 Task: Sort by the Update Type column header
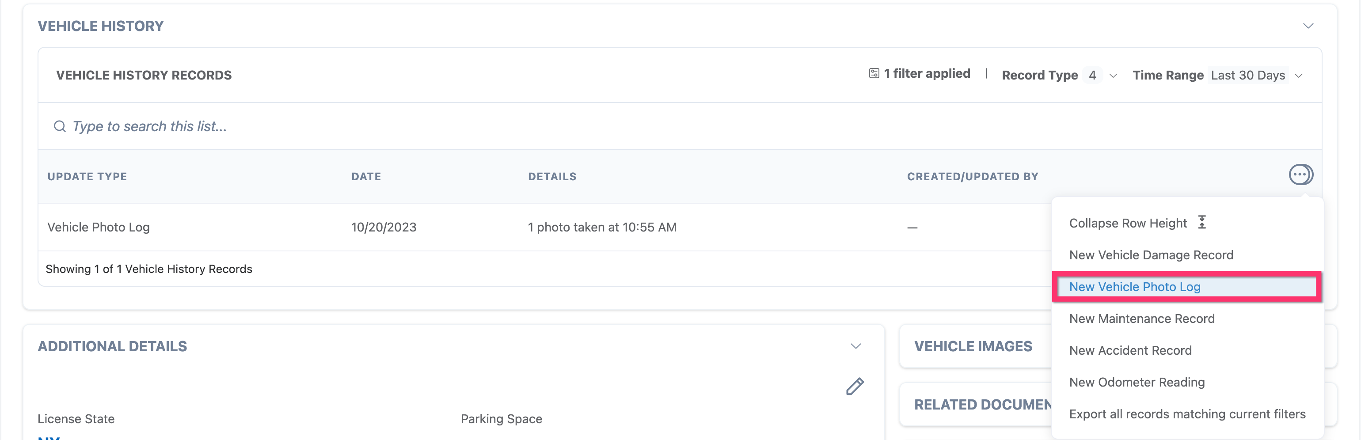tap(87, 176)
